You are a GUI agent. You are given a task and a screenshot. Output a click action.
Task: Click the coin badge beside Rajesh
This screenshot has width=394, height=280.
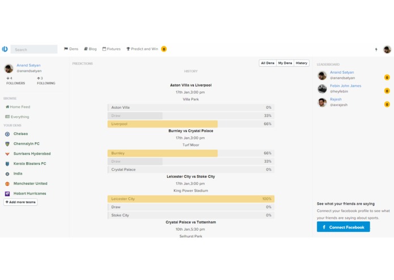[x=387, y=104]
